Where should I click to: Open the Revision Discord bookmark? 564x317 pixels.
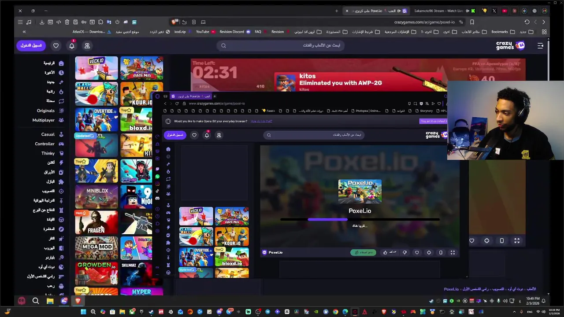click(x=235, y=32)
